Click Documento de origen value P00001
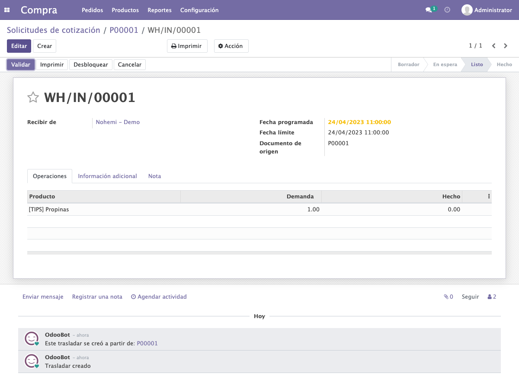Screen dimensions: 519x389 [338, 143]
